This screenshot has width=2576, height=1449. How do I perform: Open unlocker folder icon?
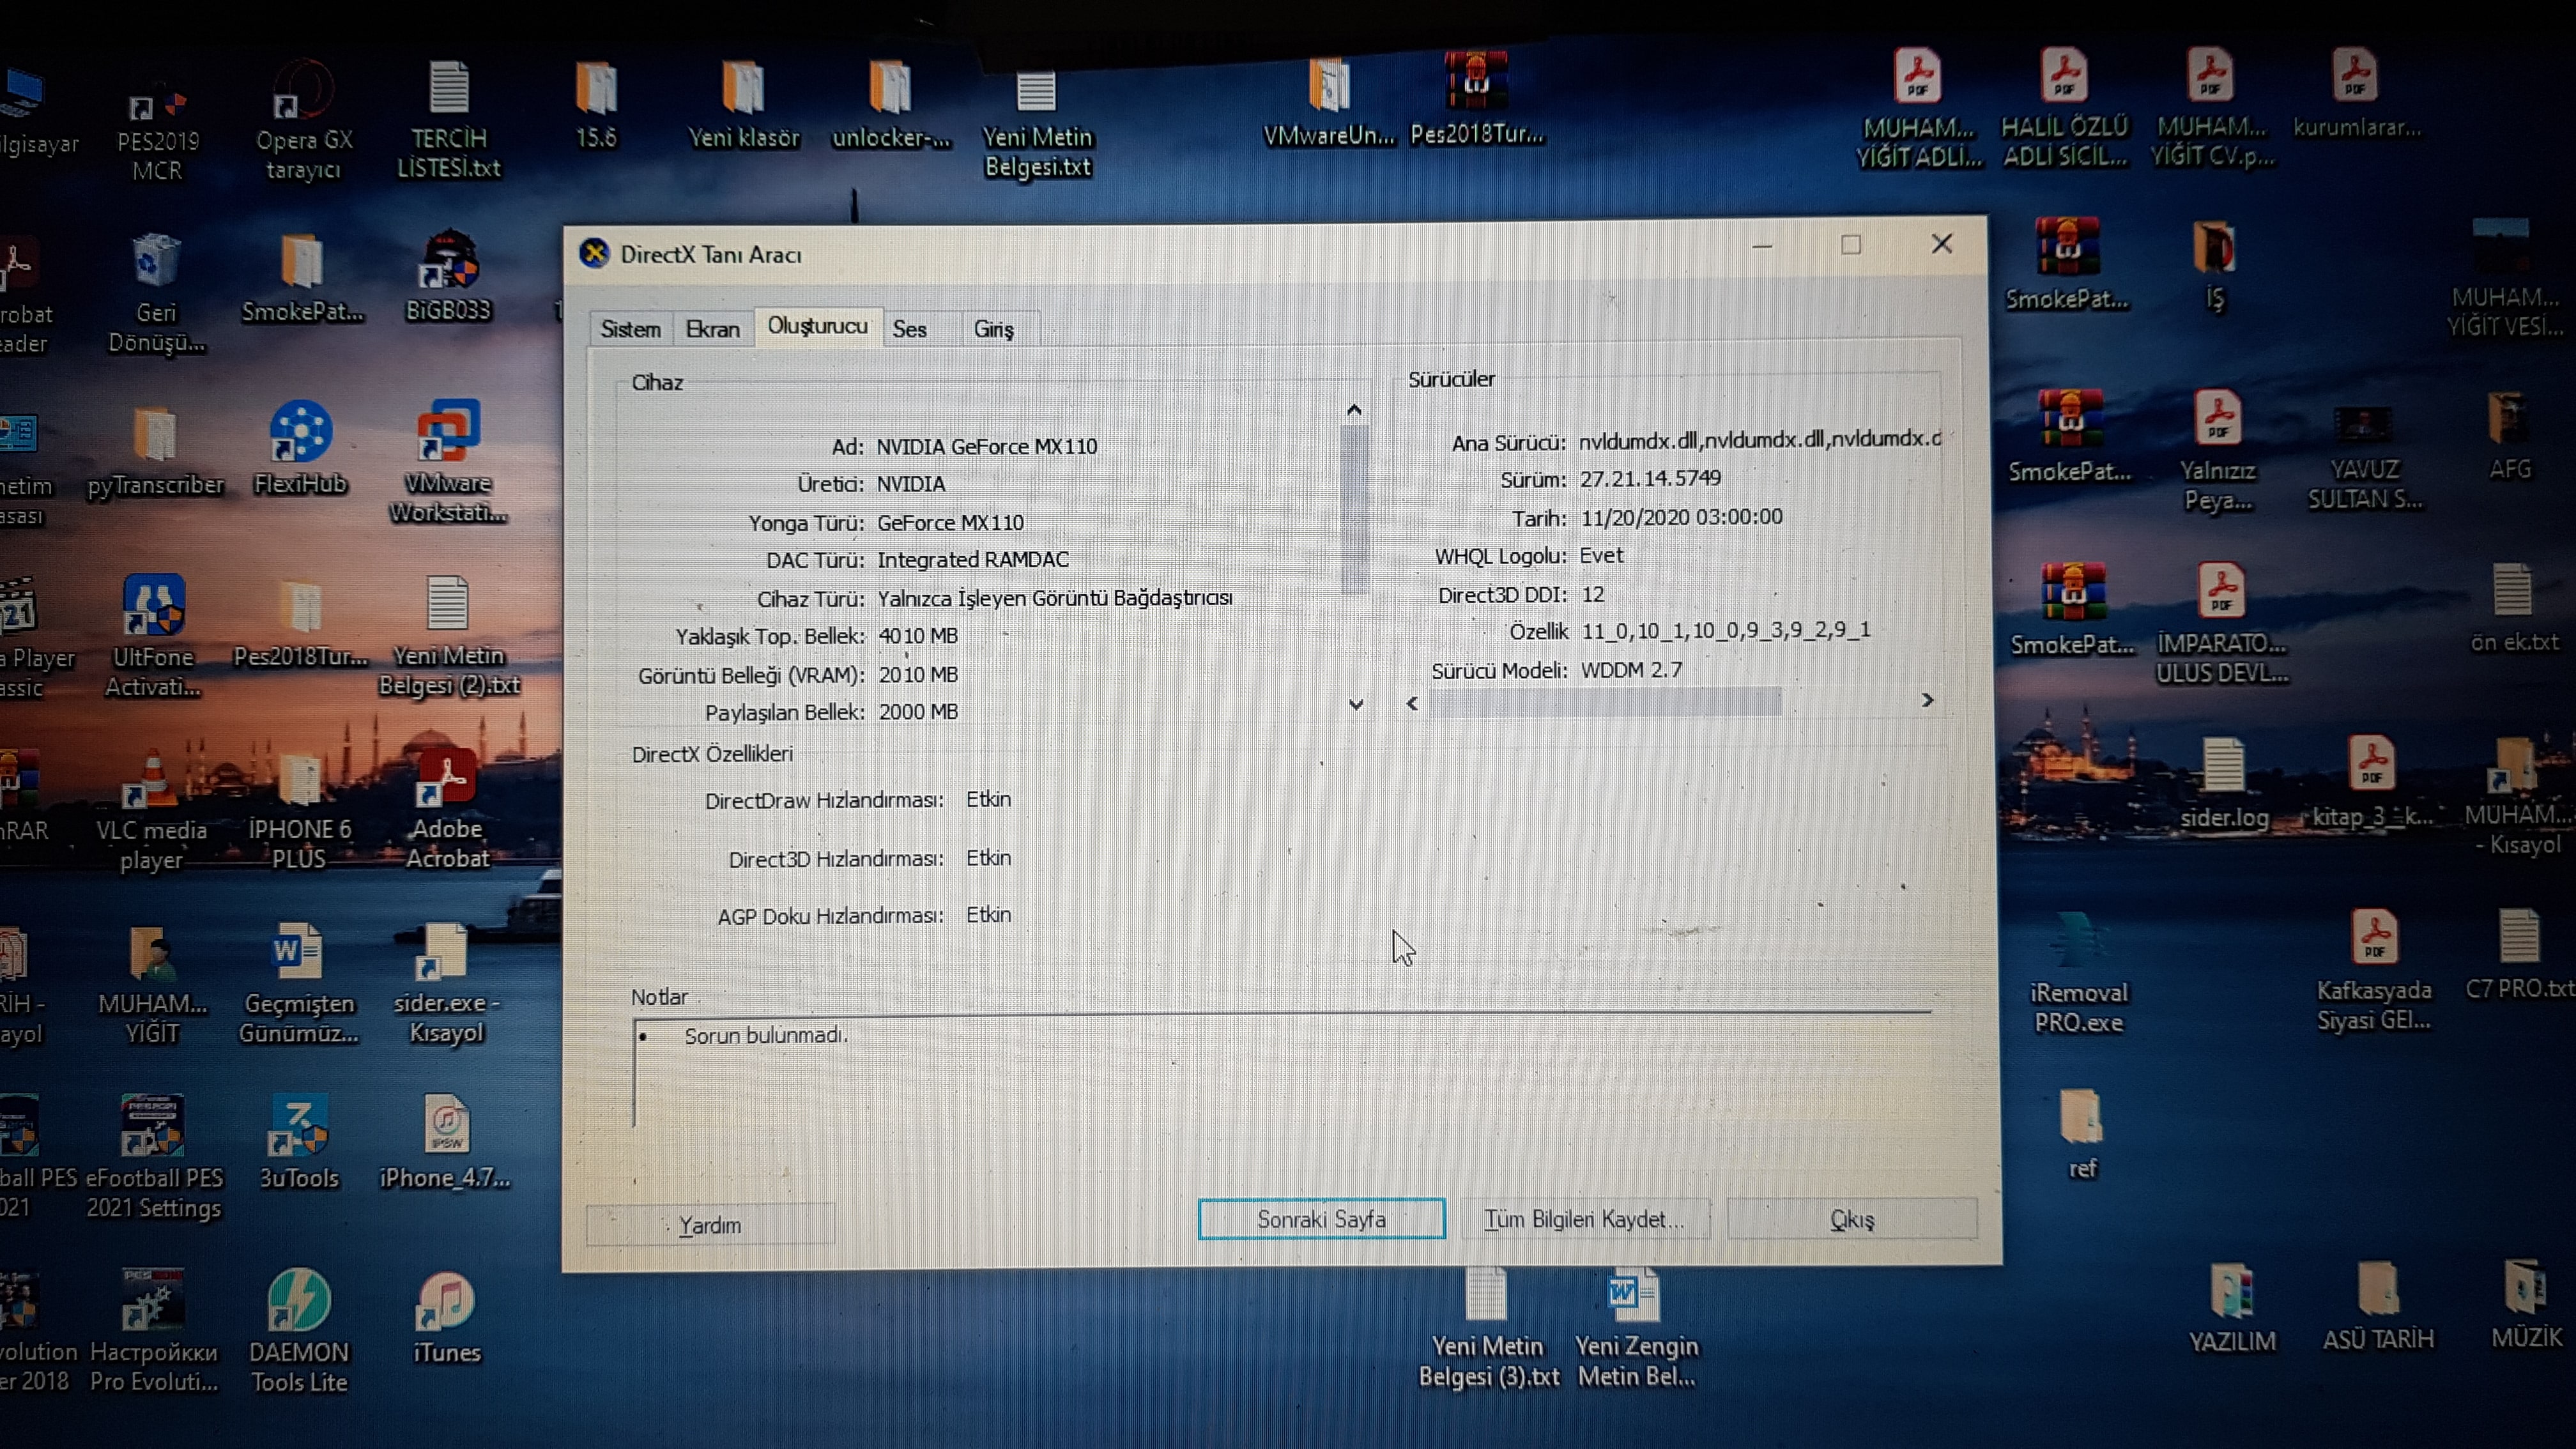click(x=891, y=106)
